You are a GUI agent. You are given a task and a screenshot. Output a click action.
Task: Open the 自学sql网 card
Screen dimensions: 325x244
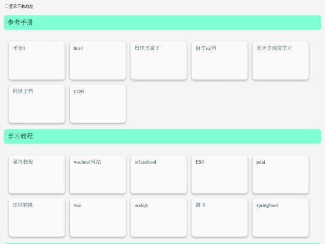[x=220, y=60]
